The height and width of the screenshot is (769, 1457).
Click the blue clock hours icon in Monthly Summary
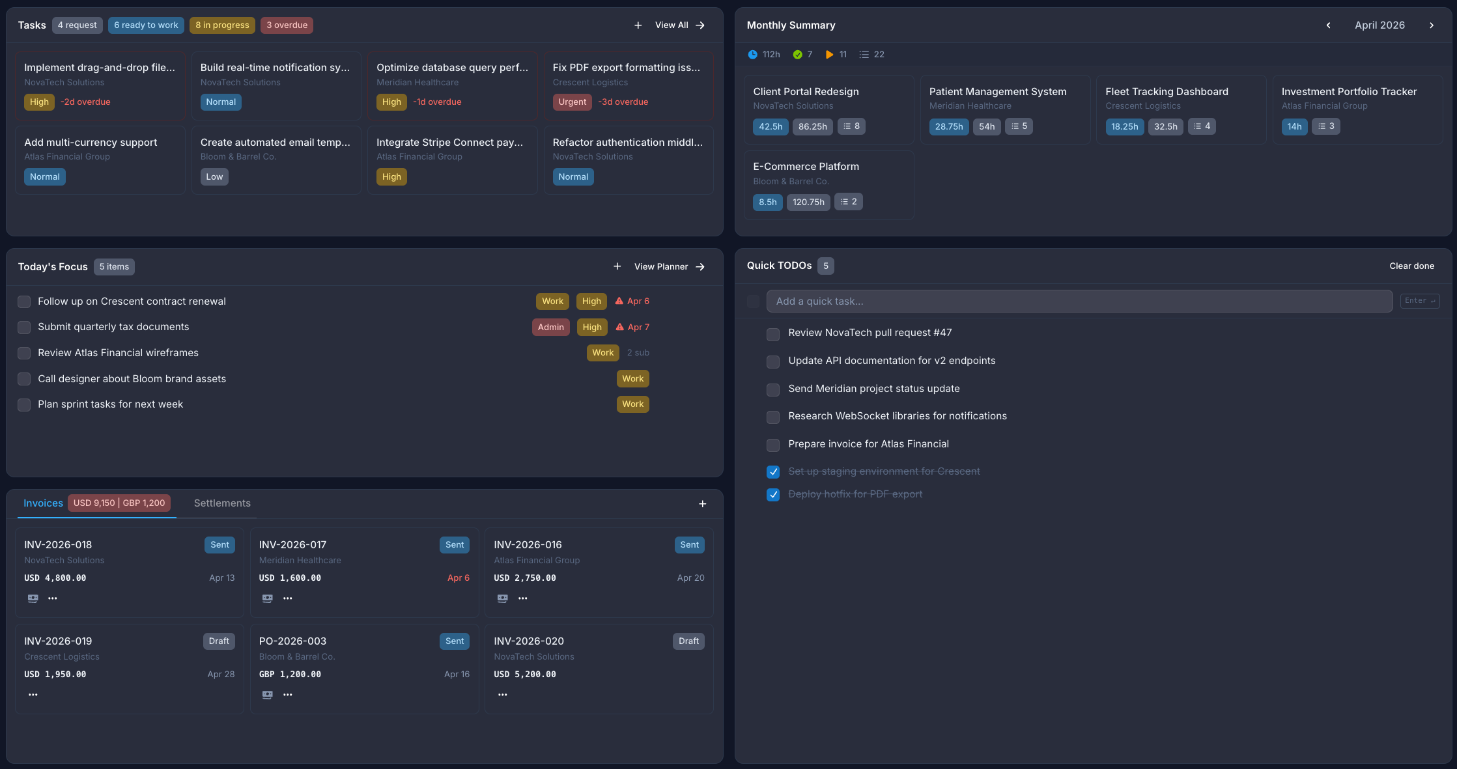[x=753, y=55]
